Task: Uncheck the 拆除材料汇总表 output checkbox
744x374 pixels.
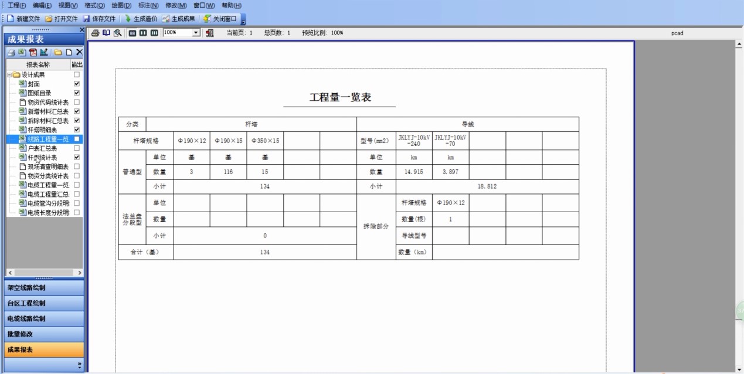Action: (77, 121)
